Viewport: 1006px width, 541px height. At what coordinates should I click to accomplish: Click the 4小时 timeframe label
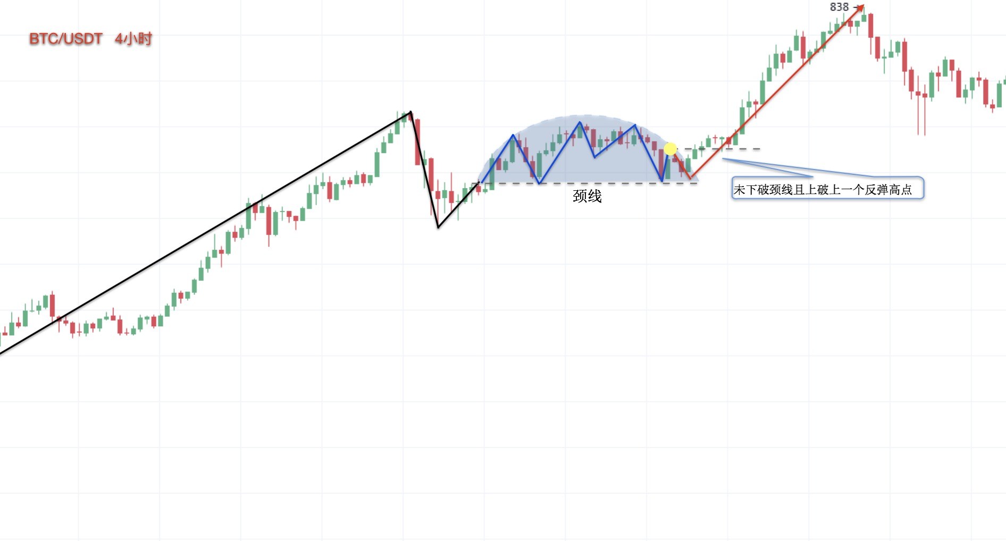point(133,39)
